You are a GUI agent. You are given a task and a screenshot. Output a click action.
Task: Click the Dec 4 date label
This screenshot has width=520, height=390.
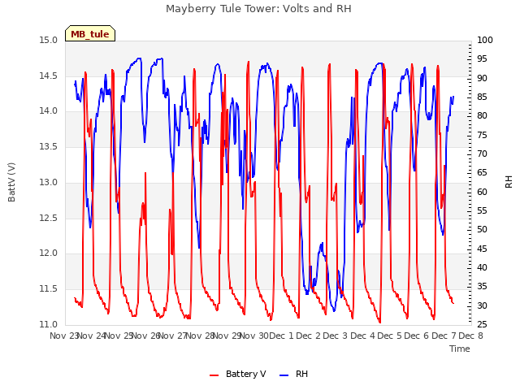363,336
